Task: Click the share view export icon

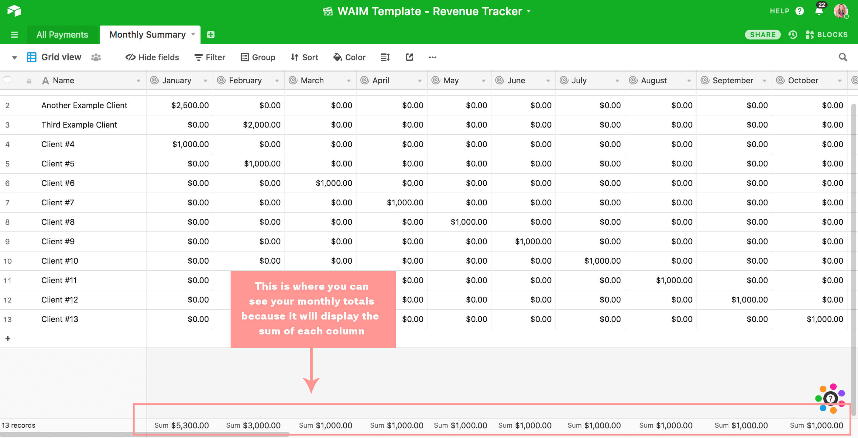Action: coord(409,57)
